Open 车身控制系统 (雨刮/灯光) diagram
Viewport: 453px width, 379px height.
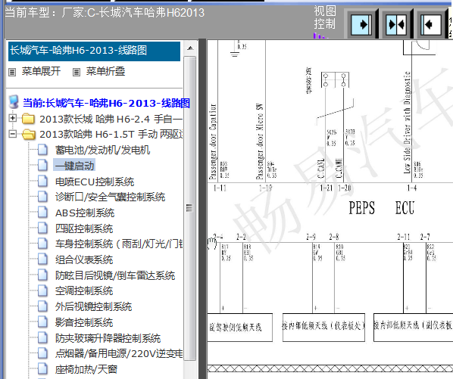click(118, 244)
